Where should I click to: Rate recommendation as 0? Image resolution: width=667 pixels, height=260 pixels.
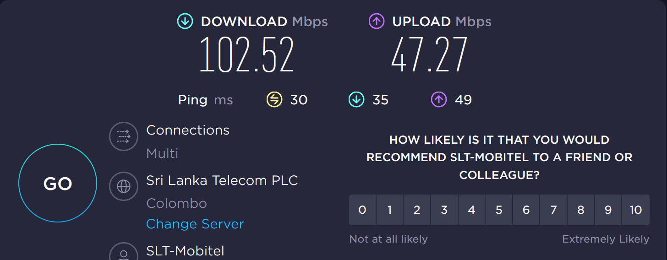tap(362, 210)
